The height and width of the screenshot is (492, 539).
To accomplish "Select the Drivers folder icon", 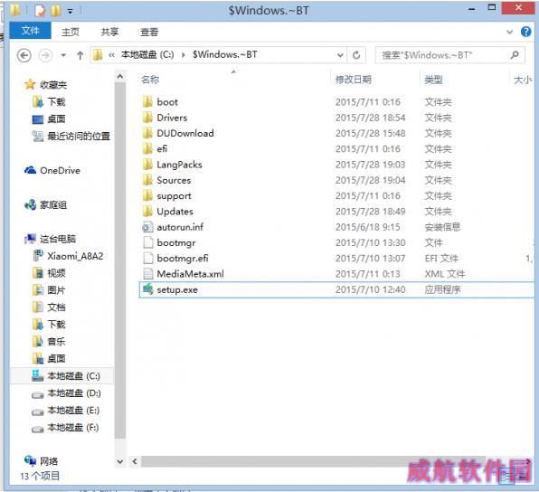I will coord(147,118).
